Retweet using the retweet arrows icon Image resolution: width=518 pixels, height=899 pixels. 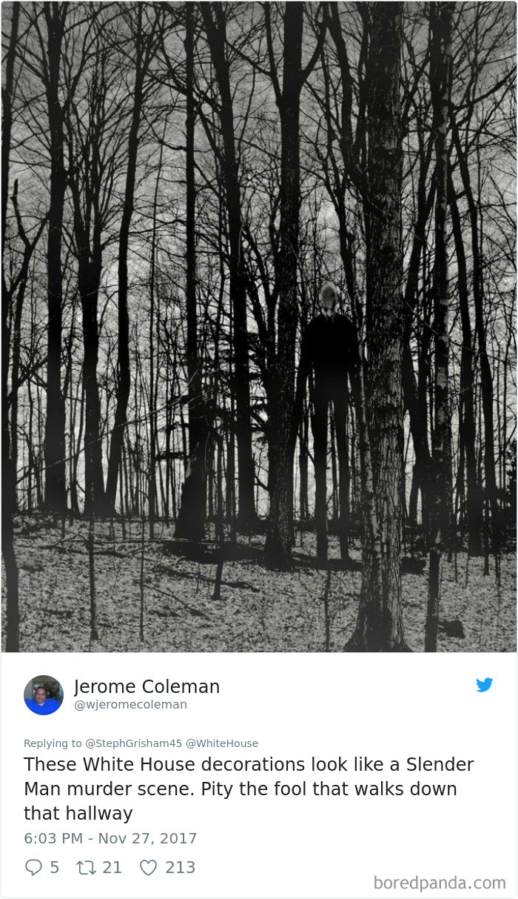[85, 867]
